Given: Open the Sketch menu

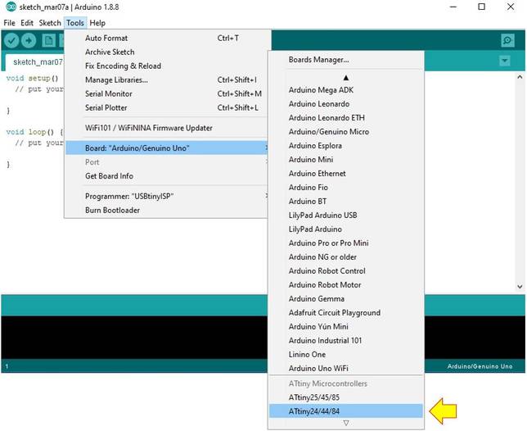Looking at the screenshot, I should coord(50,23).
